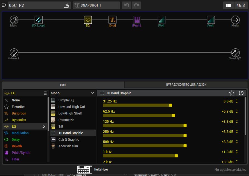
Task: Click the 31.25 Hz value stepper arrows
Action: pos(237,101)
